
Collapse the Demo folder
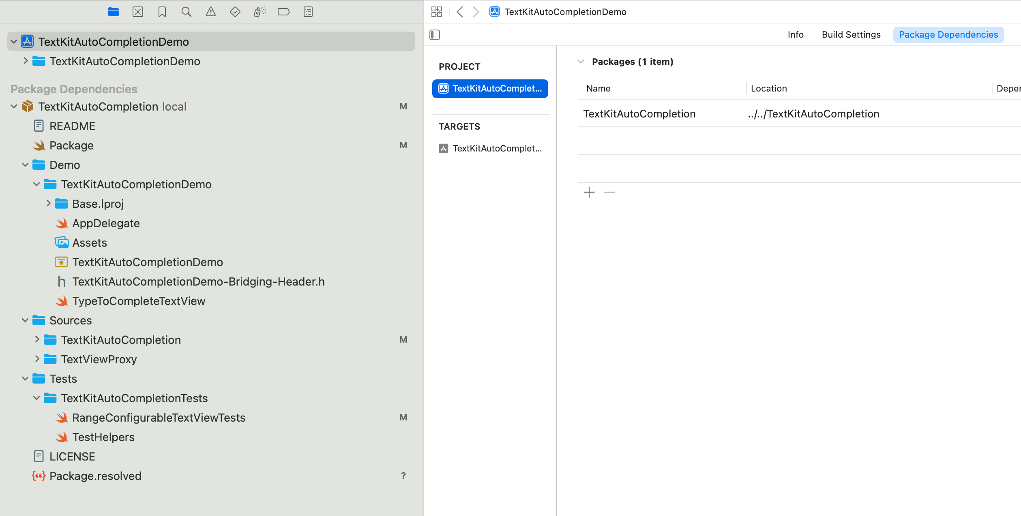pyautogui.click(x=25, y=164)
